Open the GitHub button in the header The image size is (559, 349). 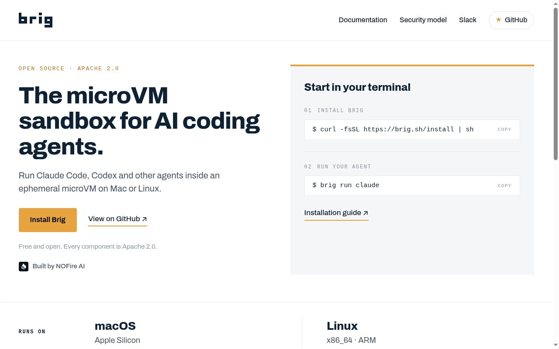511,20
